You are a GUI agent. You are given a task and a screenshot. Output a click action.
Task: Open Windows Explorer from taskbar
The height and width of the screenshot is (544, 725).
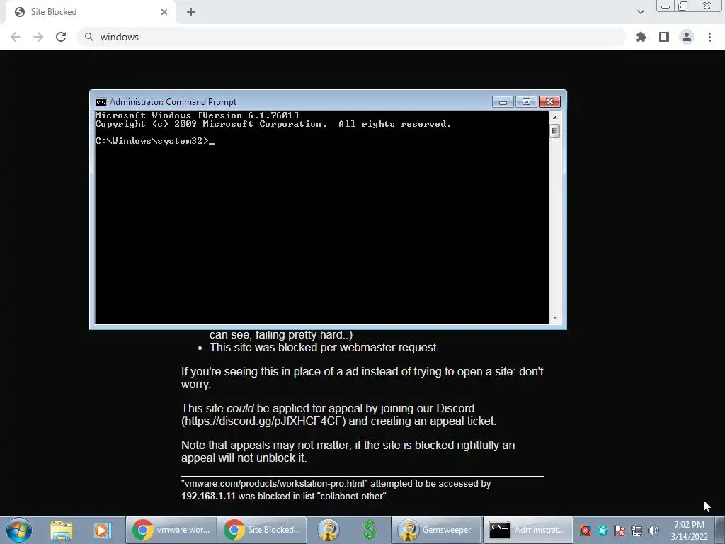click(x=61, y=530)
